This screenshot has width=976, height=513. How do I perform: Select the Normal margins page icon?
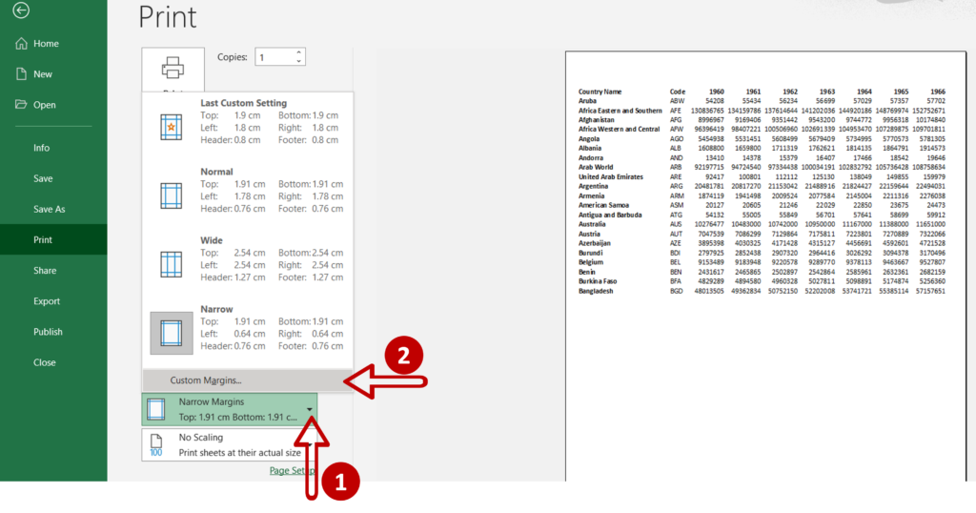tap(172, 195)
